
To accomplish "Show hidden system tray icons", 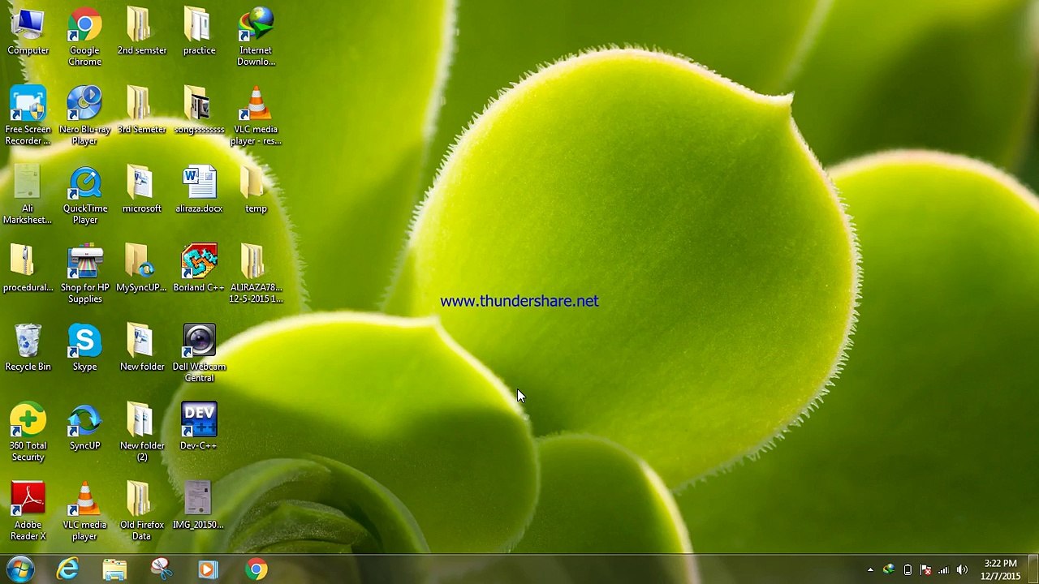I will point(870,570).
